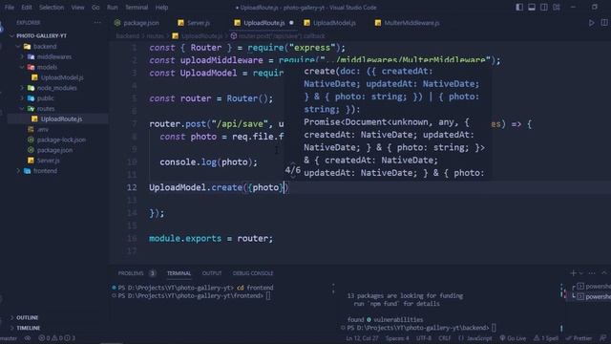Image resolution: width=611 pixels, height=344 pixels.
Task: Select the TERMINAL panel tab
Action: pyautogui.click(x=179, y=273)
